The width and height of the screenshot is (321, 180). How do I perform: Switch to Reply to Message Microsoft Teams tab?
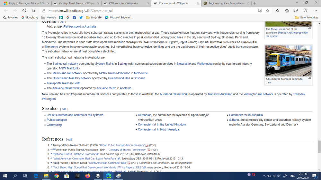click(27, 3)
